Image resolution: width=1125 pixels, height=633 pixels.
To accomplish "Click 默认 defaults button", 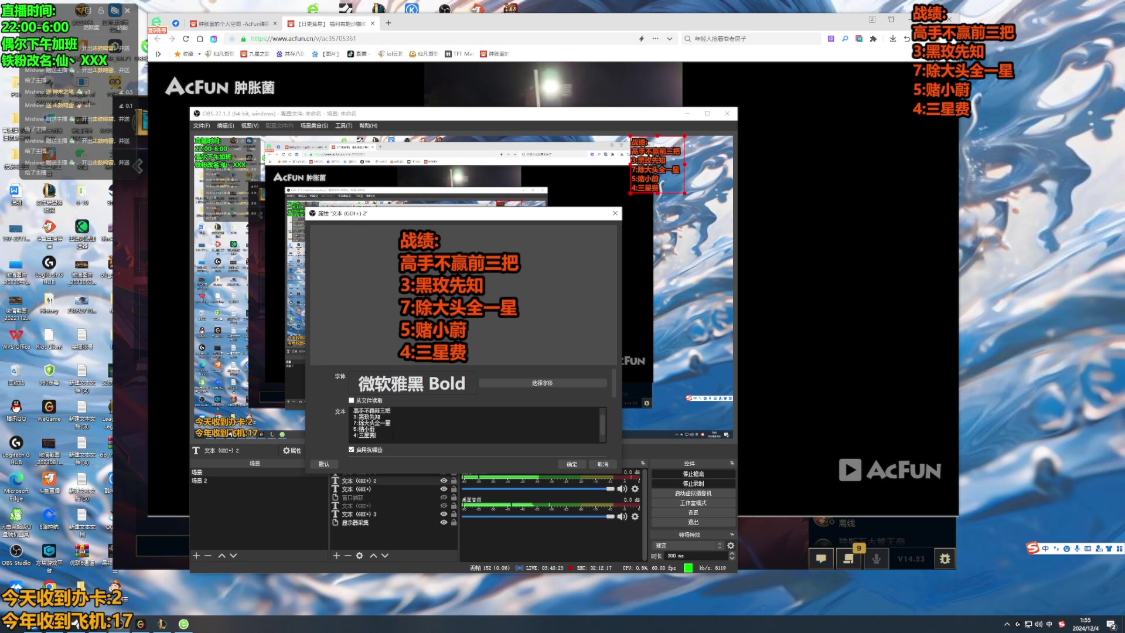I will [324, 464].
